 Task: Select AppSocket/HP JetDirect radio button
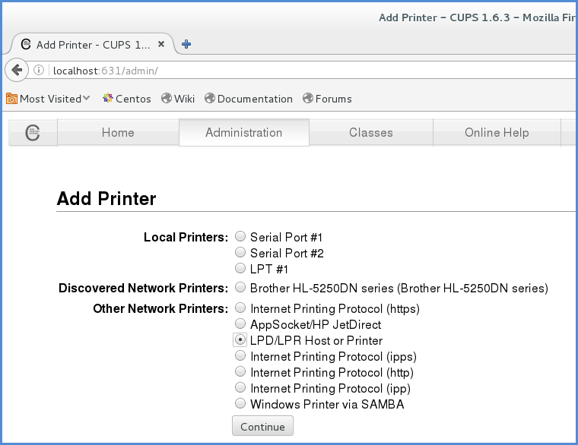coord(240,323)
